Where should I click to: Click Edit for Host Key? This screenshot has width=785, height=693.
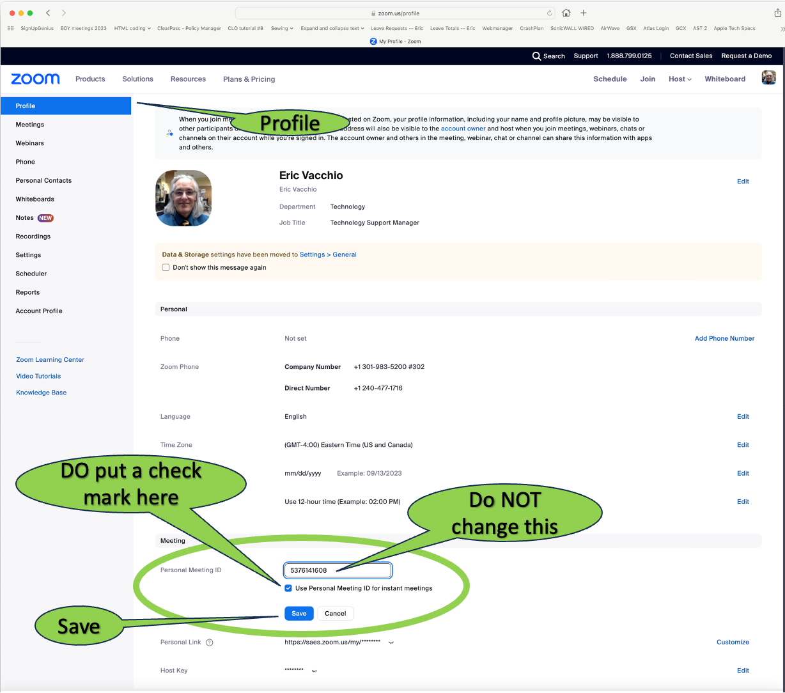743,671
